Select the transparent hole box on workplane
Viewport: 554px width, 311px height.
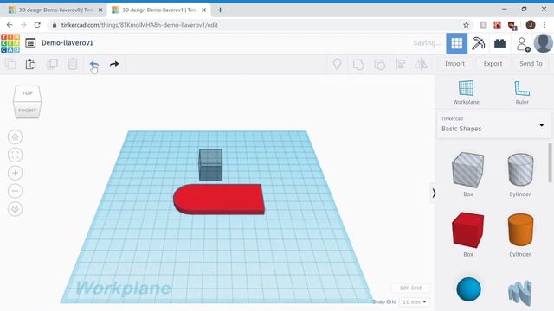click(x=210, y=165)
